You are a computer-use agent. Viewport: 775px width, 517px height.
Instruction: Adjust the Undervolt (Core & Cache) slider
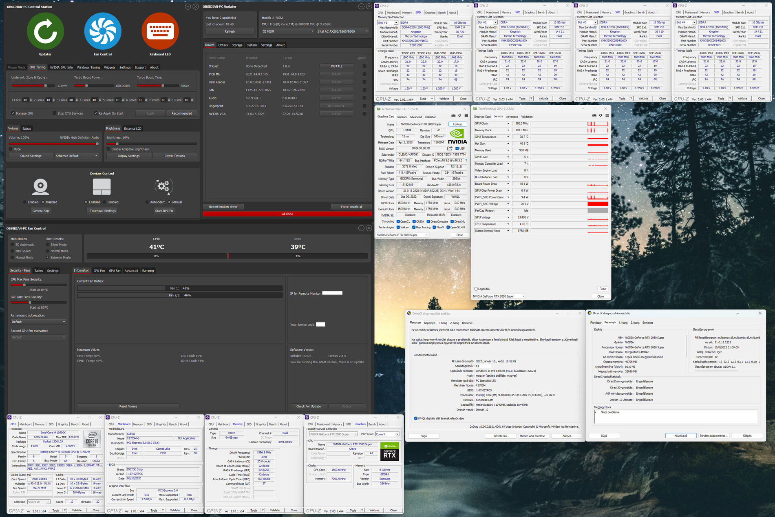tap(33, 86)
